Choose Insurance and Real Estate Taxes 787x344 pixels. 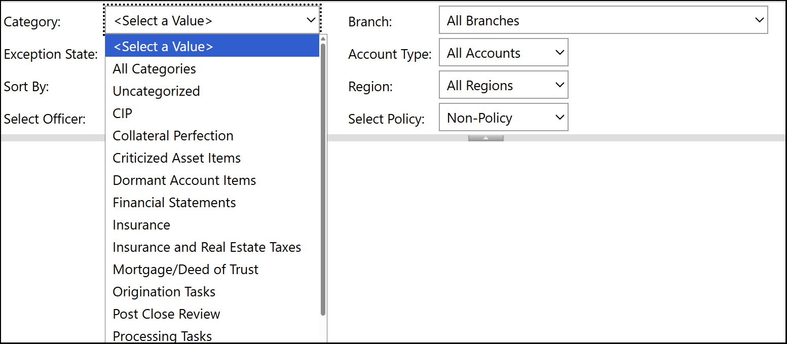coord(207,247)
